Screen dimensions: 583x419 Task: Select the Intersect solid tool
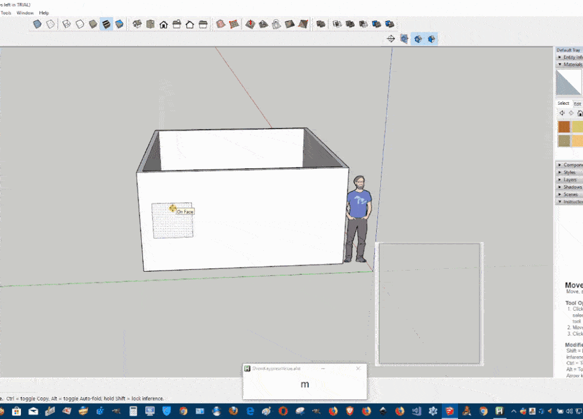tap(337, 24)
